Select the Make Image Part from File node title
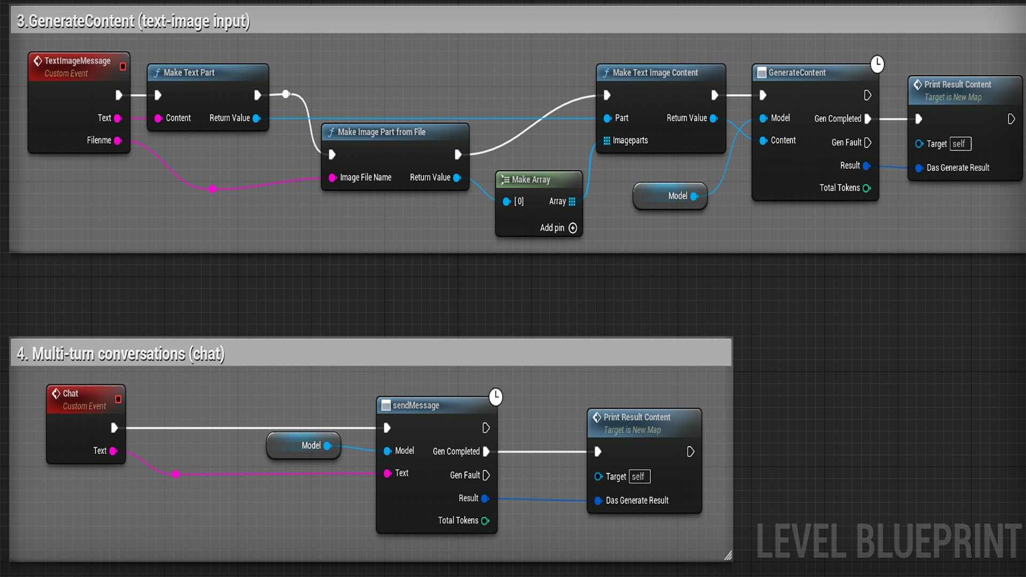 (x=381, y=132)
